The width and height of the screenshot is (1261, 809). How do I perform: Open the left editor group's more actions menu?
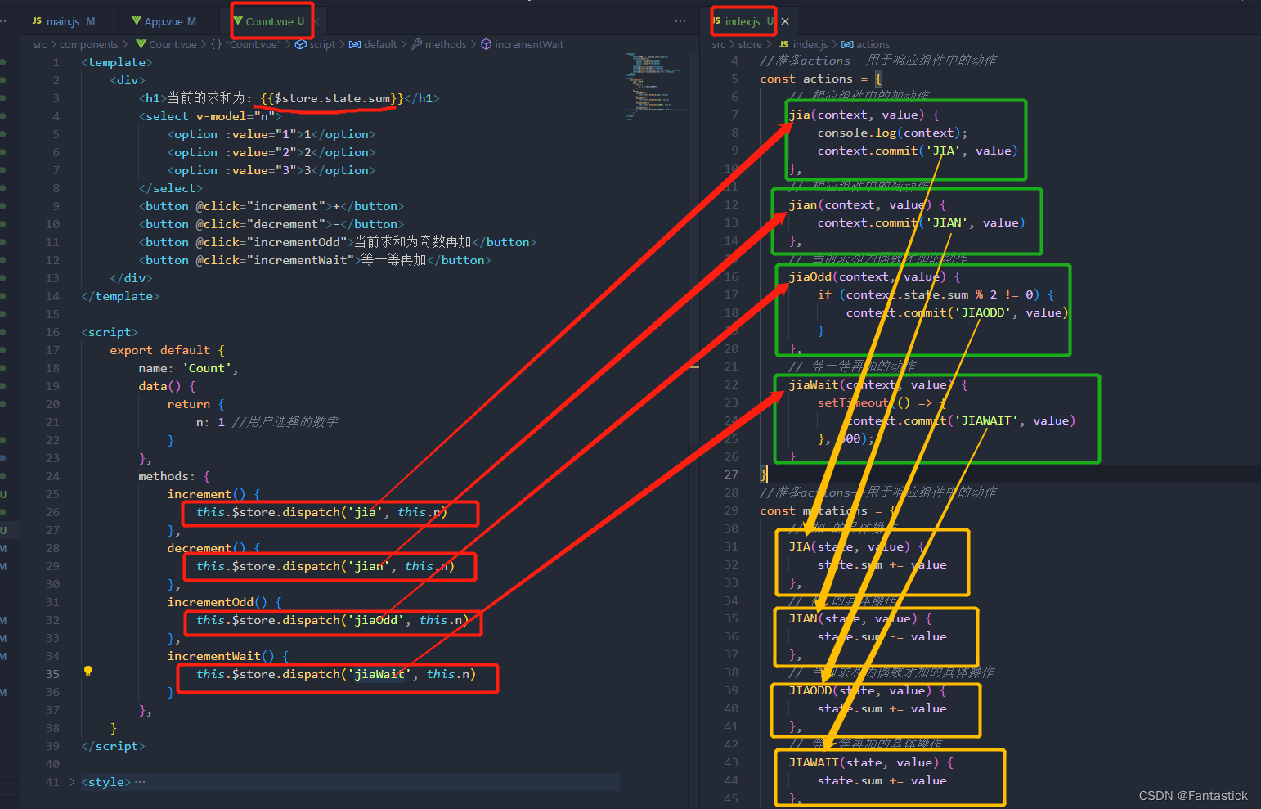pyautogui.click(x=680, y=21)
